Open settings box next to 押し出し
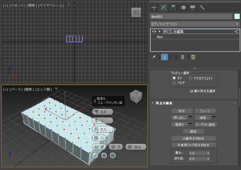 coord(191,117)
